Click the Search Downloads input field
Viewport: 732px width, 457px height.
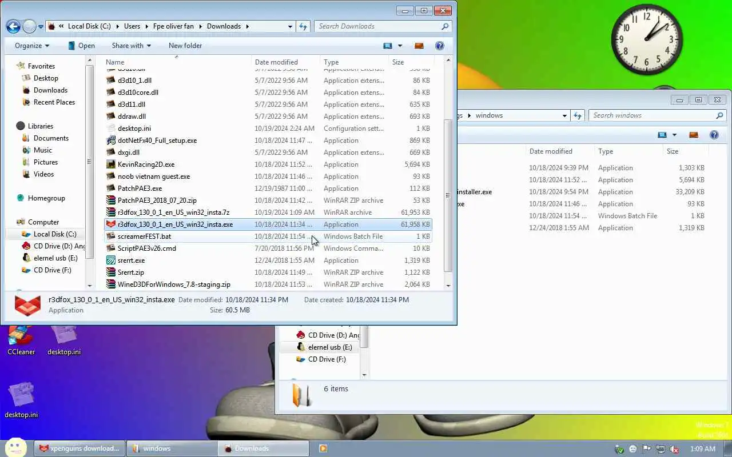click(x=377, y=26)
